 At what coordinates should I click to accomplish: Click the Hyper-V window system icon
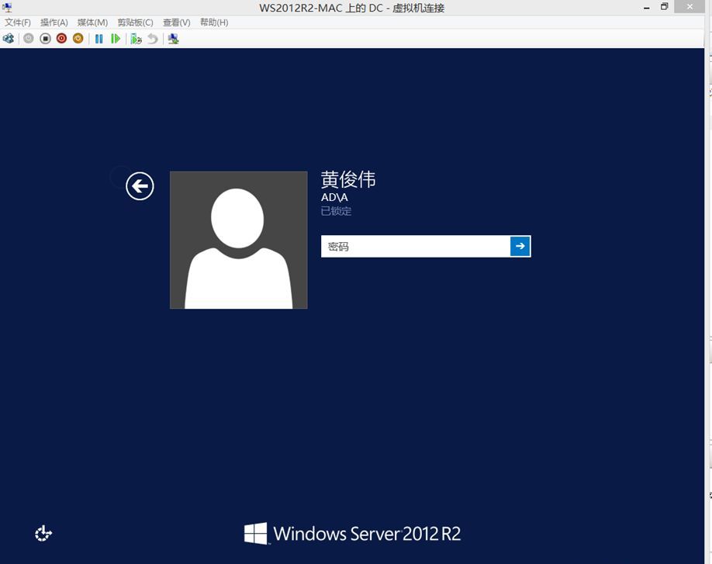[x=7, y=7]
